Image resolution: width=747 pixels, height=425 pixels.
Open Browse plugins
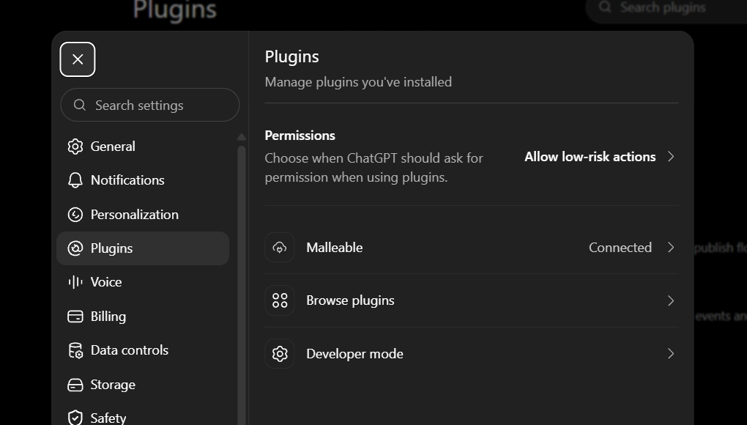(471, 300)
